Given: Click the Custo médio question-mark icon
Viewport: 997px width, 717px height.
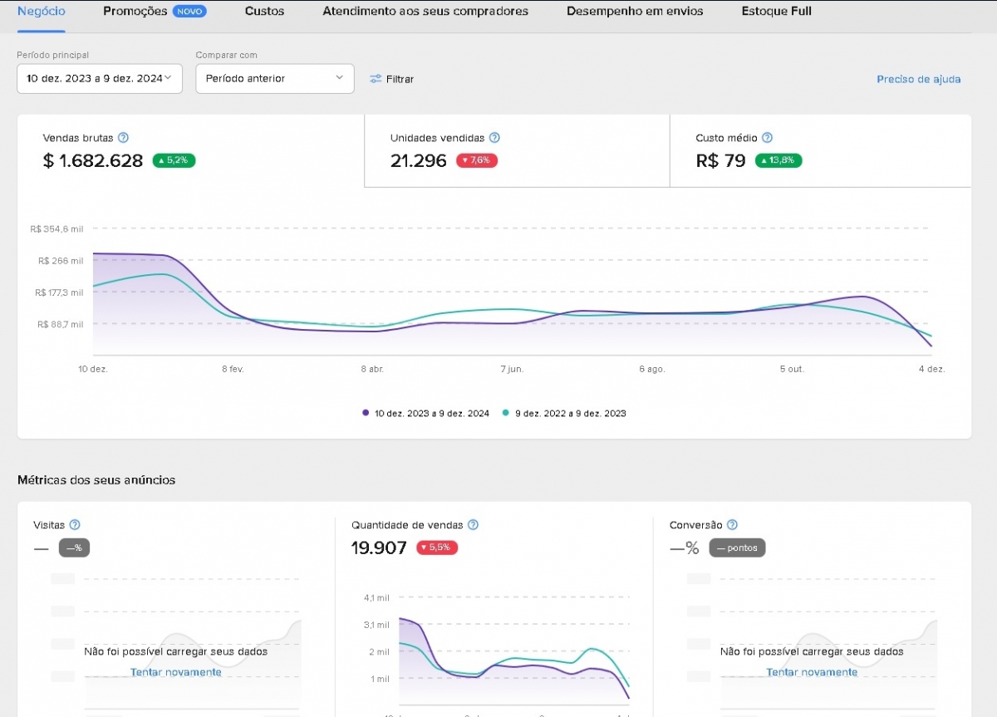Looking at the screenshot, I should click(x=767, y=138).
